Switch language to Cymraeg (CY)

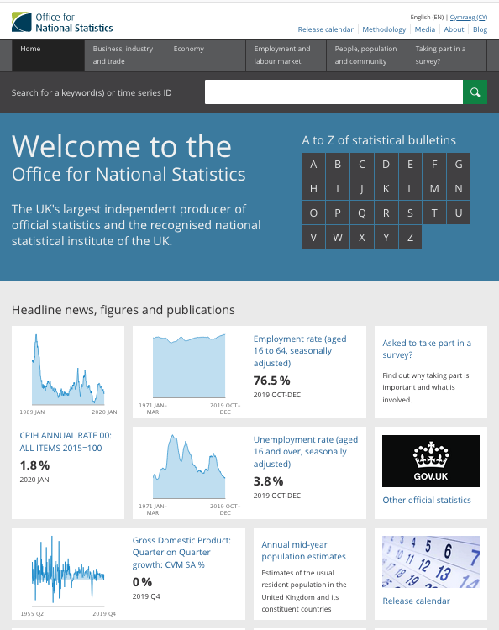(x=469, y=18)
